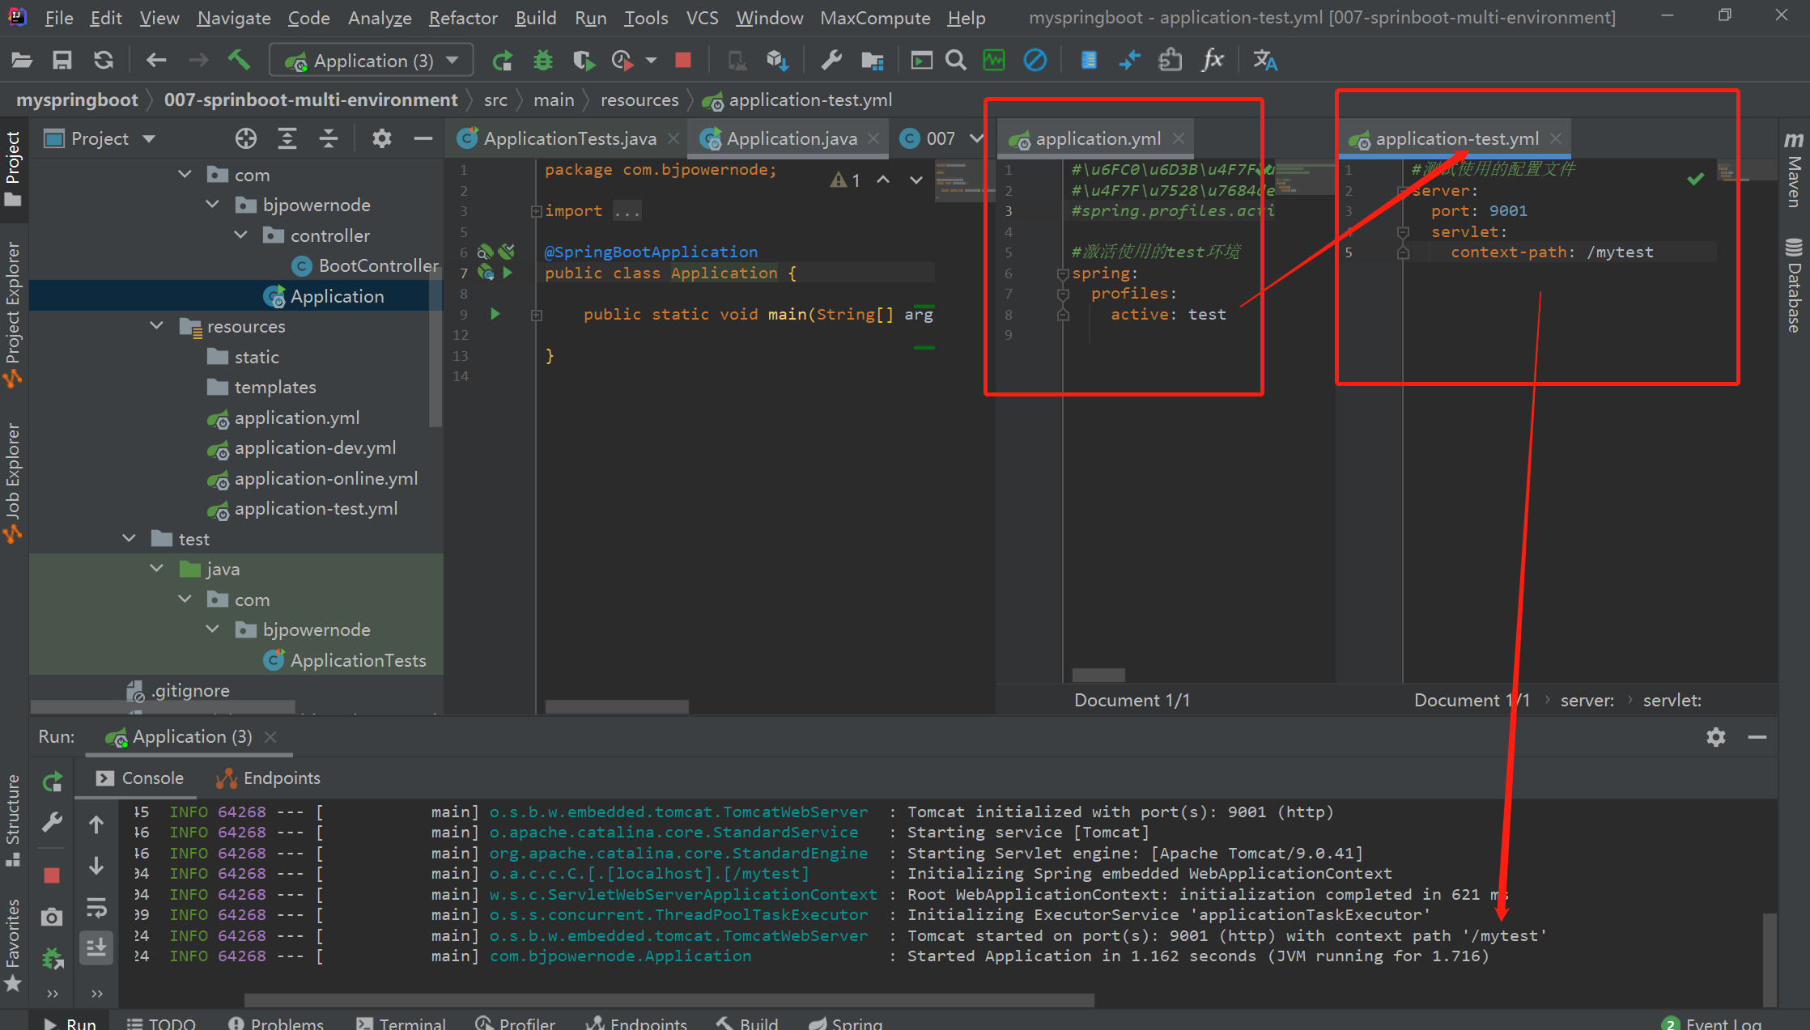The height and width of the screenshot is (1030, 1810).
Task: Open the Refactor menu
Action: click(462, 18)
